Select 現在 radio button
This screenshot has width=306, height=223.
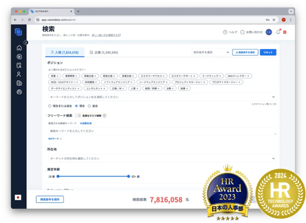pos(76,106)
